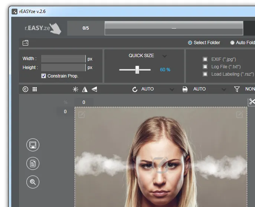Click the round document list icon
Image resolution: width=255 pixels, height=207 pixels.
click(33, 163)
